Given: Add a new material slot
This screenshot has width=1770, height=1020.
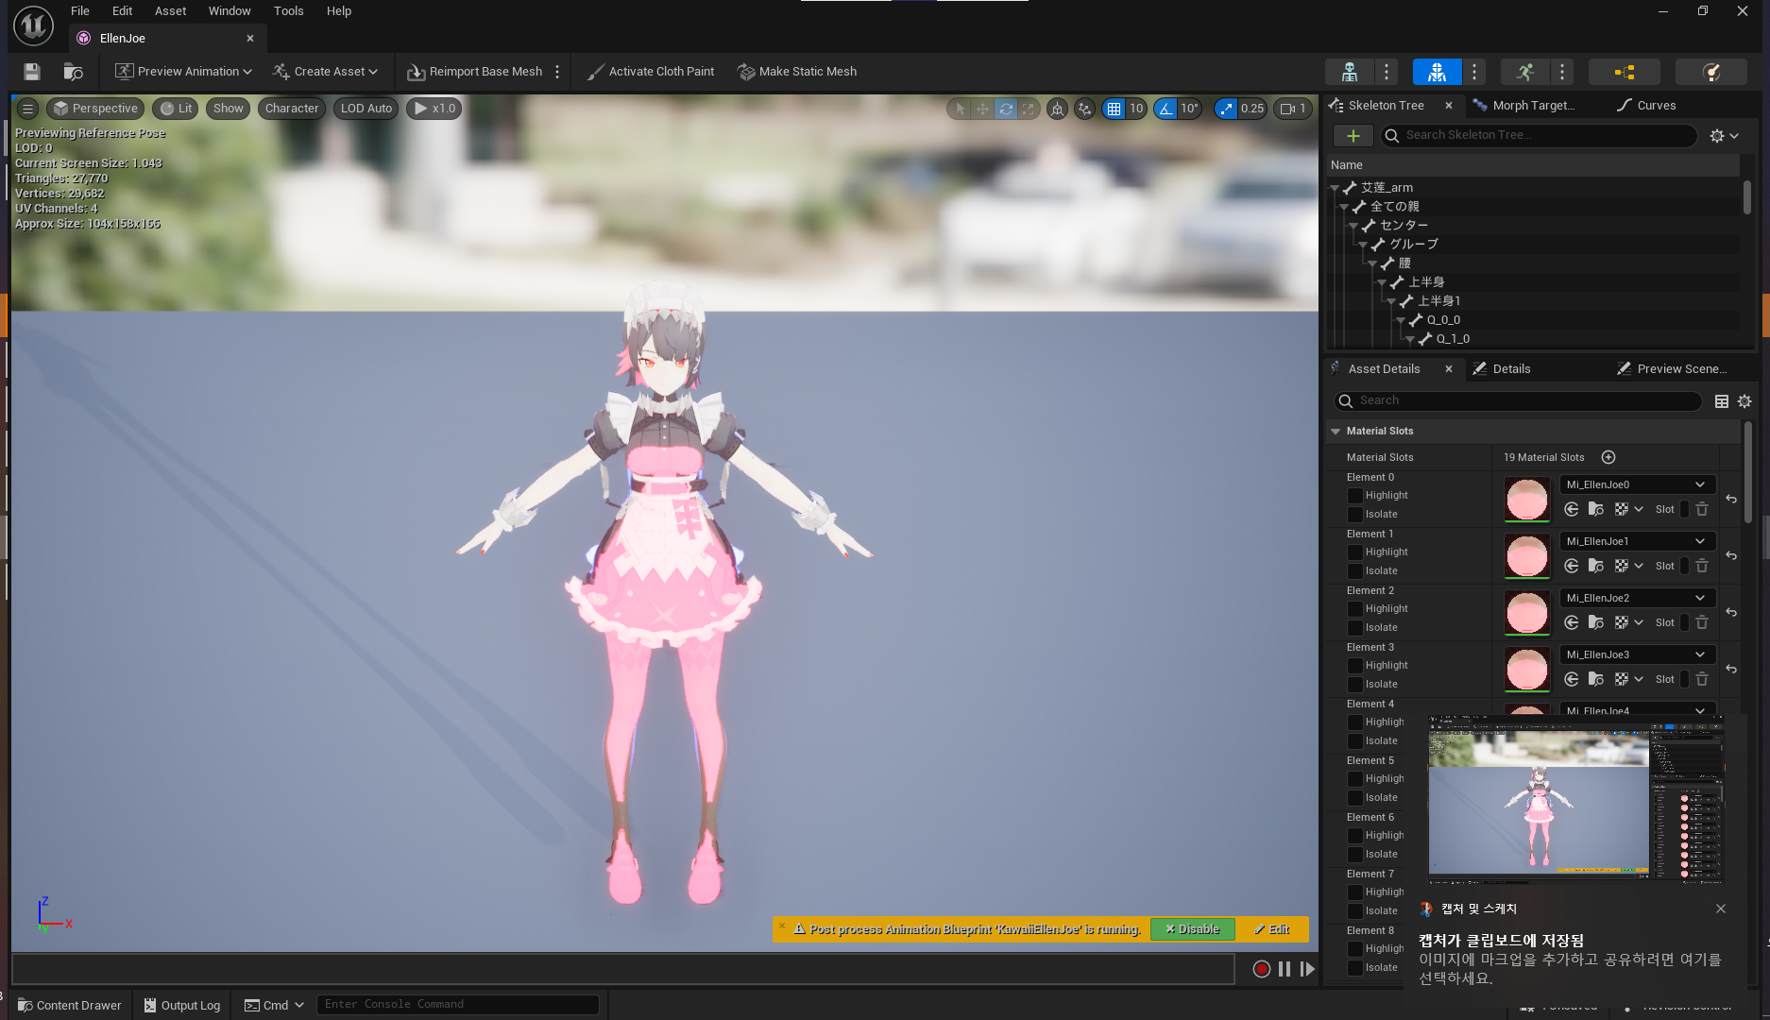Looking at the screenshot, I should (1608, 457).
